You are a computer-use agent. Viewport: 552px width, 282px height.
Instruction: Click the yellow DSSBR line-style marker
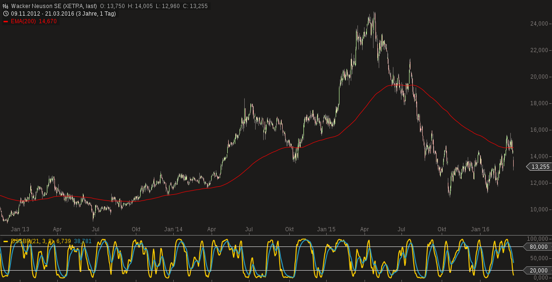[6, 241]
